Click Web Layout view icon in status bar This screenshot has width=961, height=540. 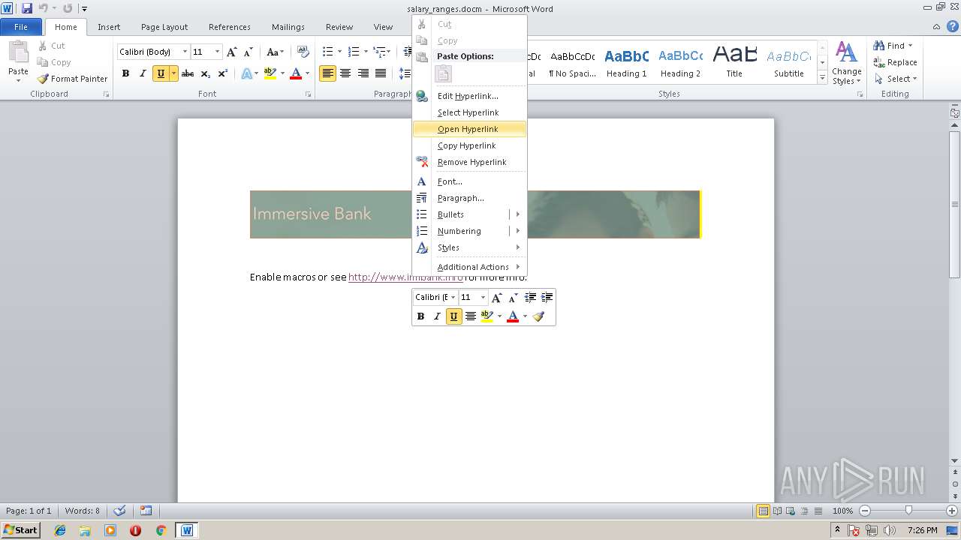[x=789, y=511]
